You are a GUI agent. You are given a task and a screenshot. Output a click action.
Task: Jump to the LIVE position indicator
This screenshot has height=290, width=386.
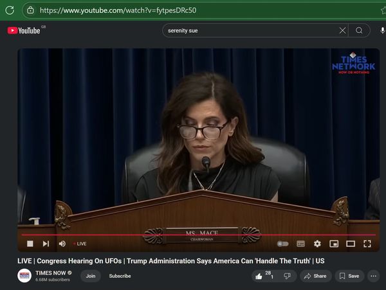(x=80, y=244)
